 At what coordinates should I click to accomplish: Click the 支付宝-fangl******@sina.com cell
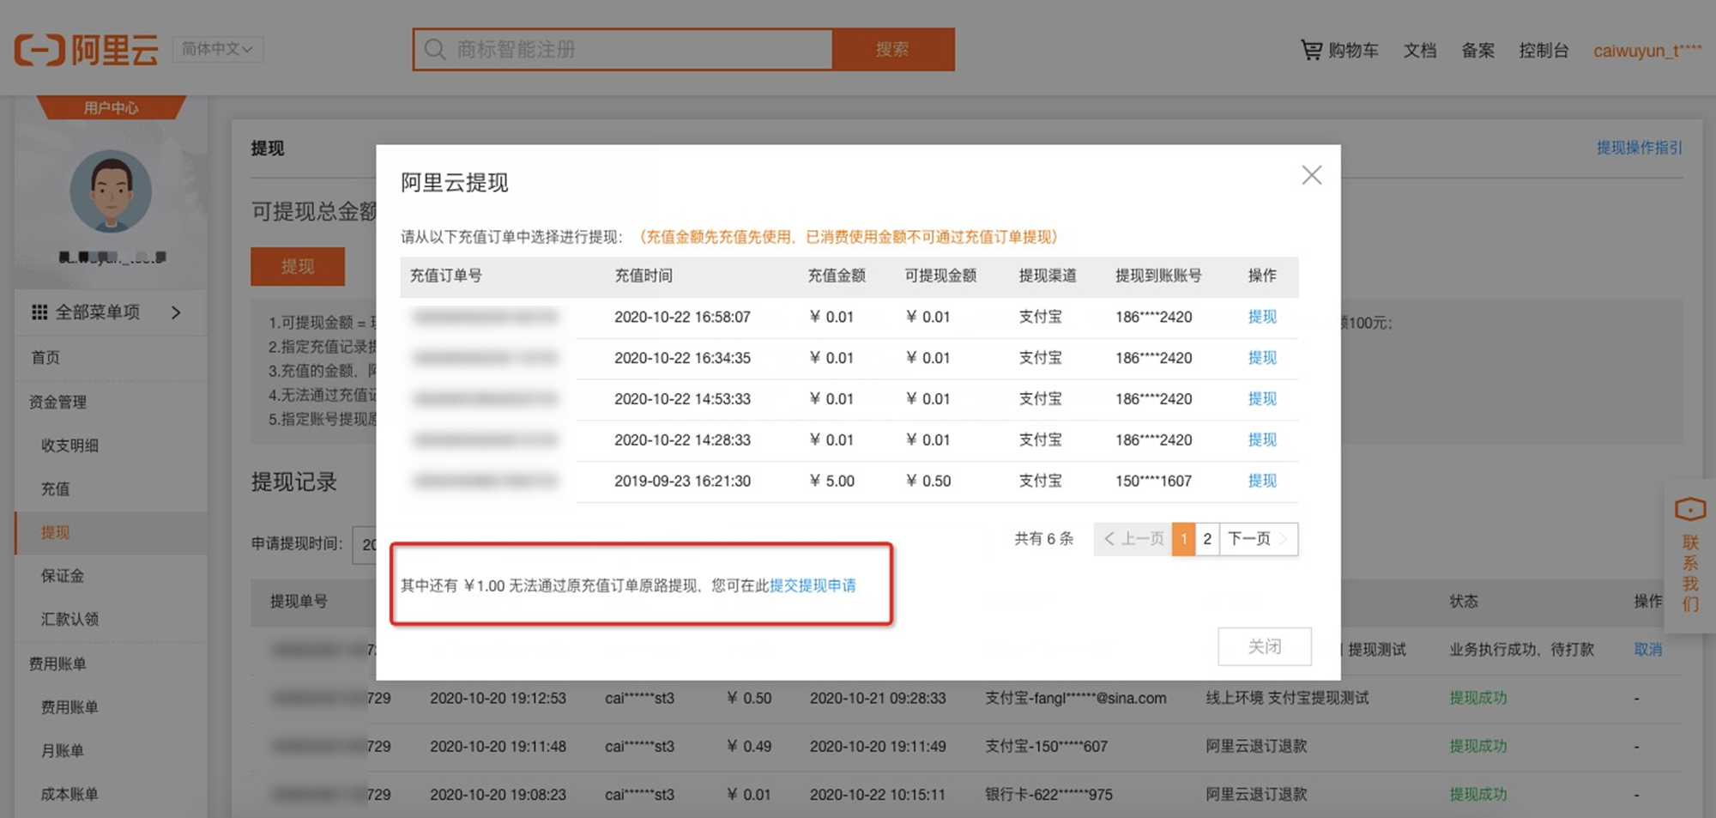(x=1076, y=698)
